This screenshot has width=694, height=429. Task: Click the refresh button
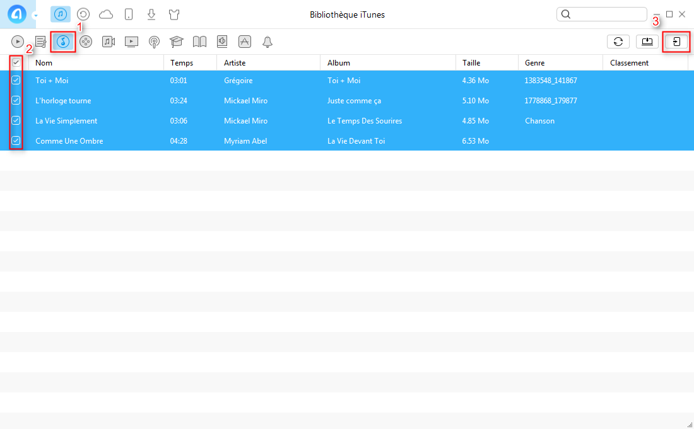(x=618, y=42)
